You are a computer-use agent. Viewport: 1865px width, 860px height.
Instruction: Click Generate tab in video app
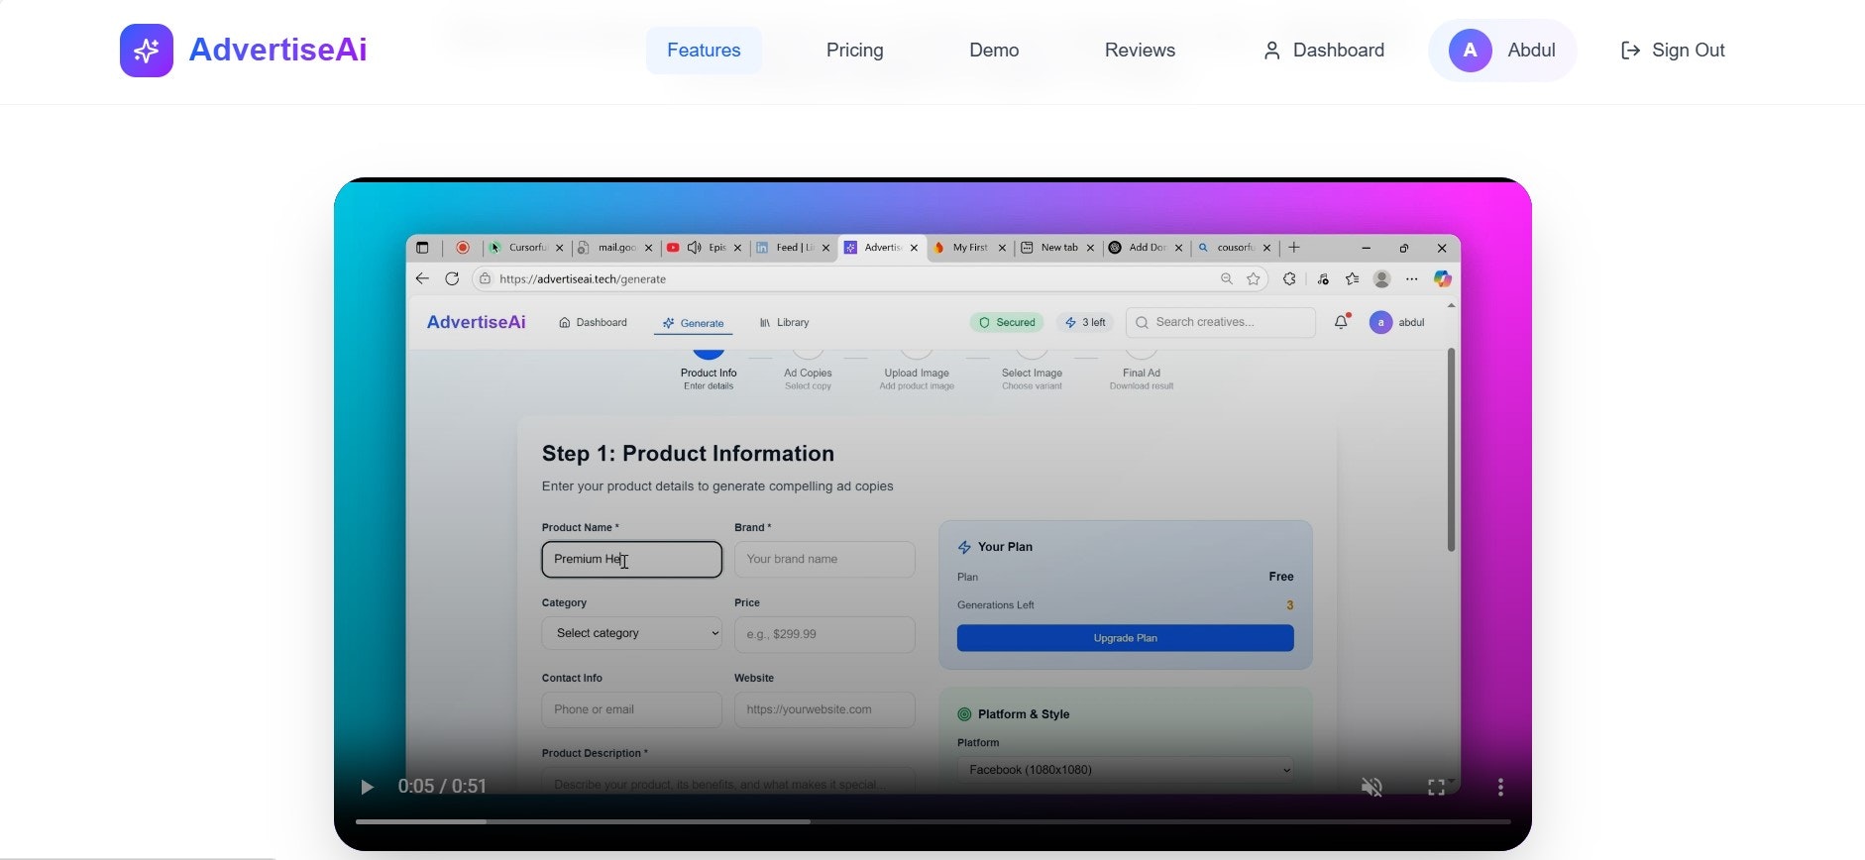tap(693, 323)
